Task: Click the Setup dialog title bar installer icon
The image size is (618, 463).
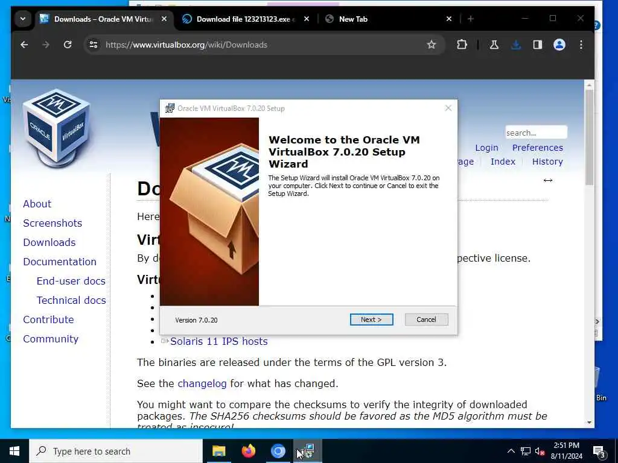Action: coord(170,109)
